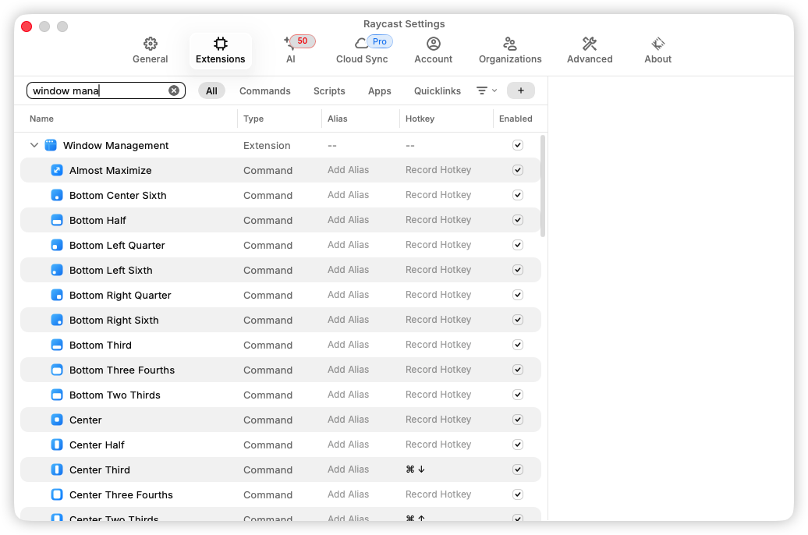Clear the search field with the X icon

(174, 90)
